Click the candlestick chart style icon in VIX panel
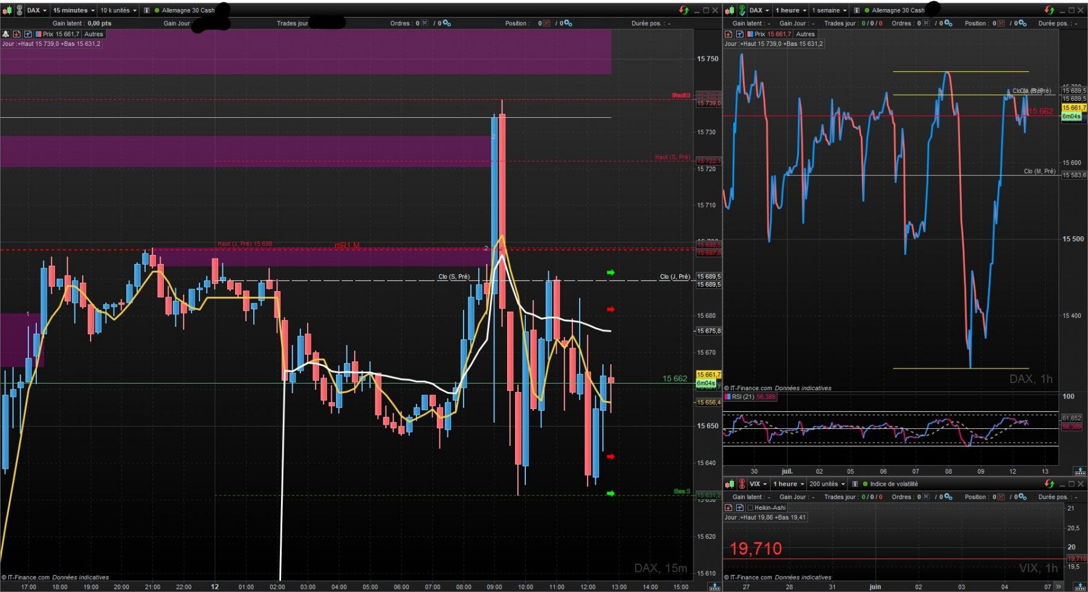1088x592 pixels. click(x=730, y=484)
